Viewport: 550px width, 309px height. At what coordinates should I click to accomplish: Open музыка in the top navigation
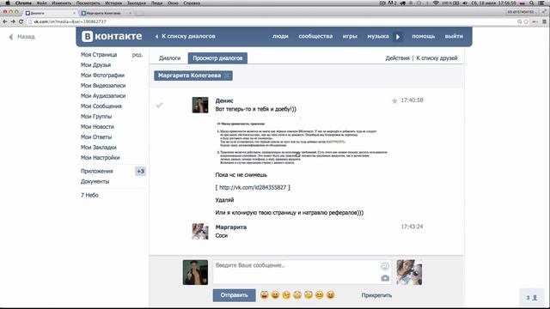(378, 36)
